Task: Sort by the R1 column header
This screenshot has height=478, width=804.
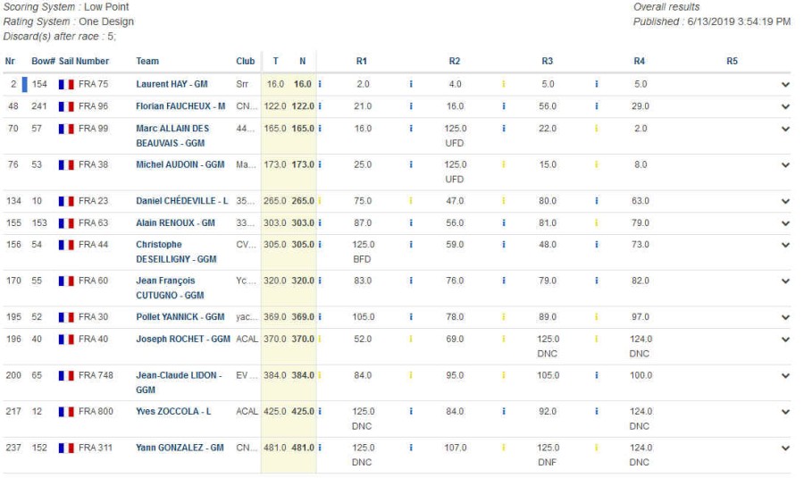Action: (361, 62)
